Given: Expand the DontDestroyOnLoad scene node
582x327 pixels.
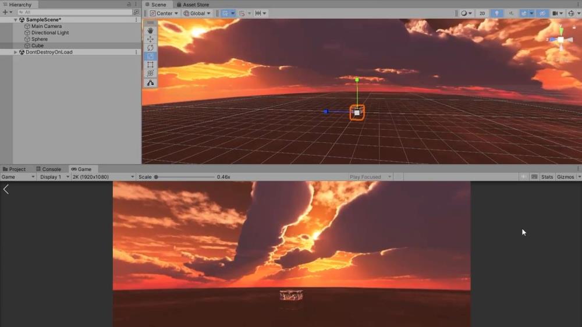Looking at the screenshot, I should 16,52.
